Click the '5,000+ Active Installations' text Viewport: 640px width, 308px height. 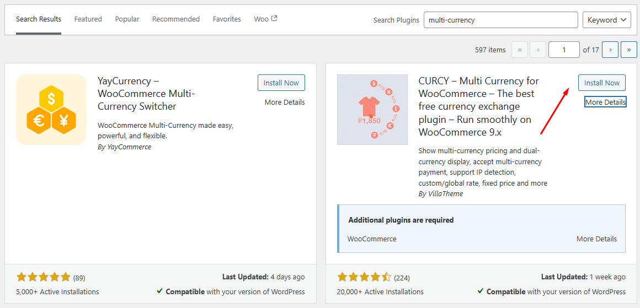pos(57,291)
